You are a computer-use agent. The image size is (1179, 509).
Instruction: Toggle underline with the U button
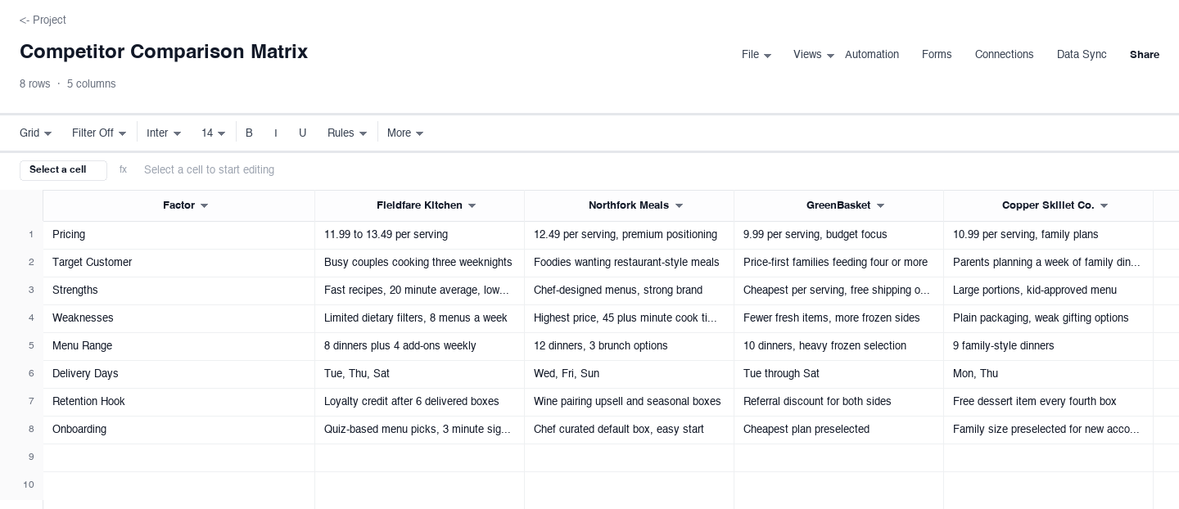click(x=303, y=133)
